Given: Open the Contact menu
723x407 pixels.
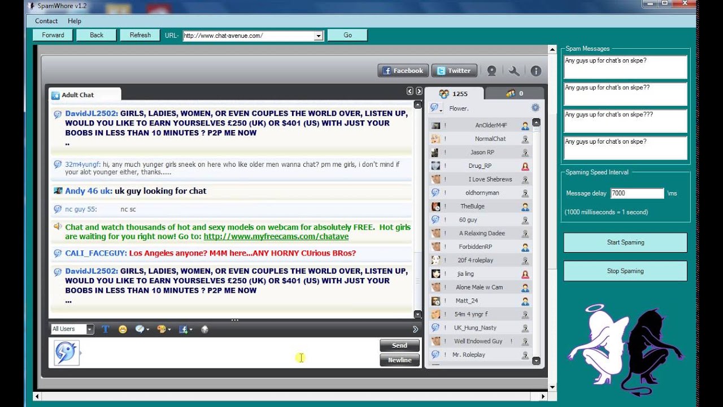Looking at the screenshot, I should [x=46, y=21].
